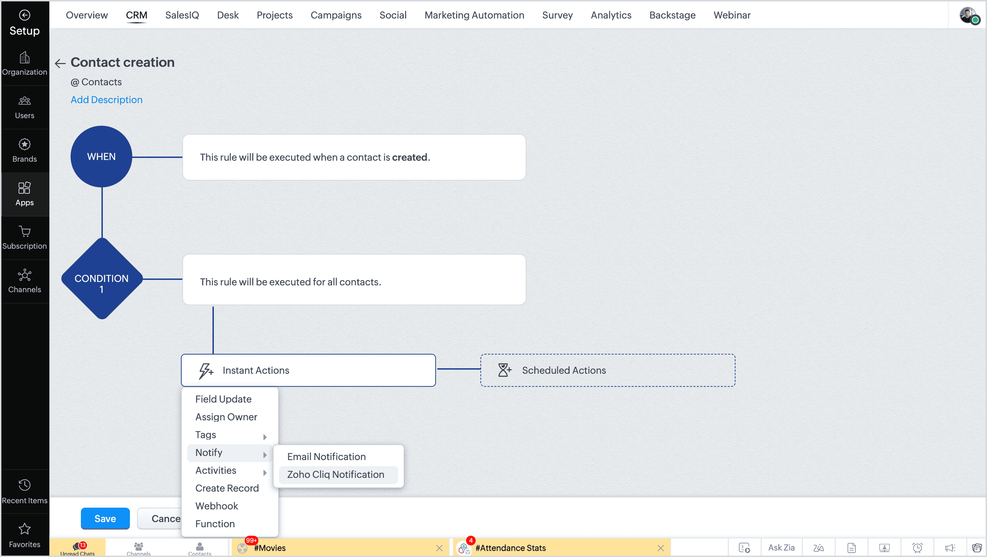987x557 pixels.
Task: Add Scheduled Actions to the rule
Action: point(607,370)
